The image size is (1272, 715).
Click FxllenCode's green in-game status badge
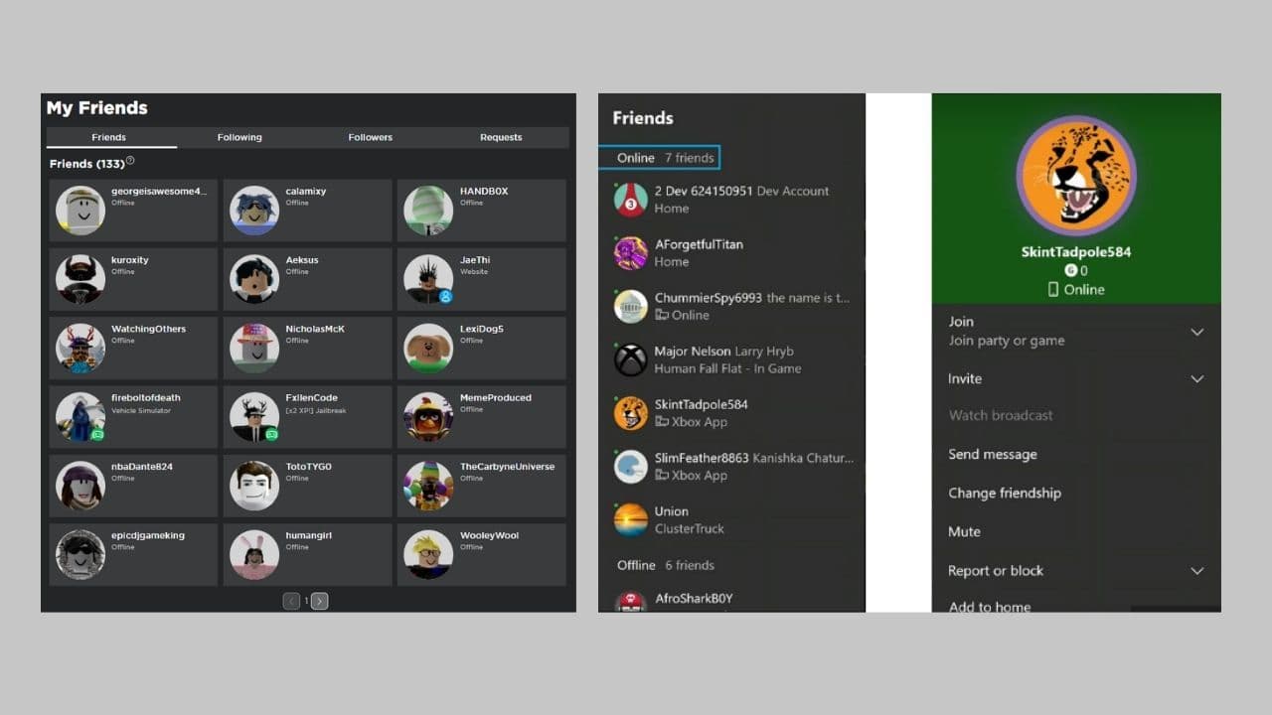pyautogui.click(x=271, y=434)
